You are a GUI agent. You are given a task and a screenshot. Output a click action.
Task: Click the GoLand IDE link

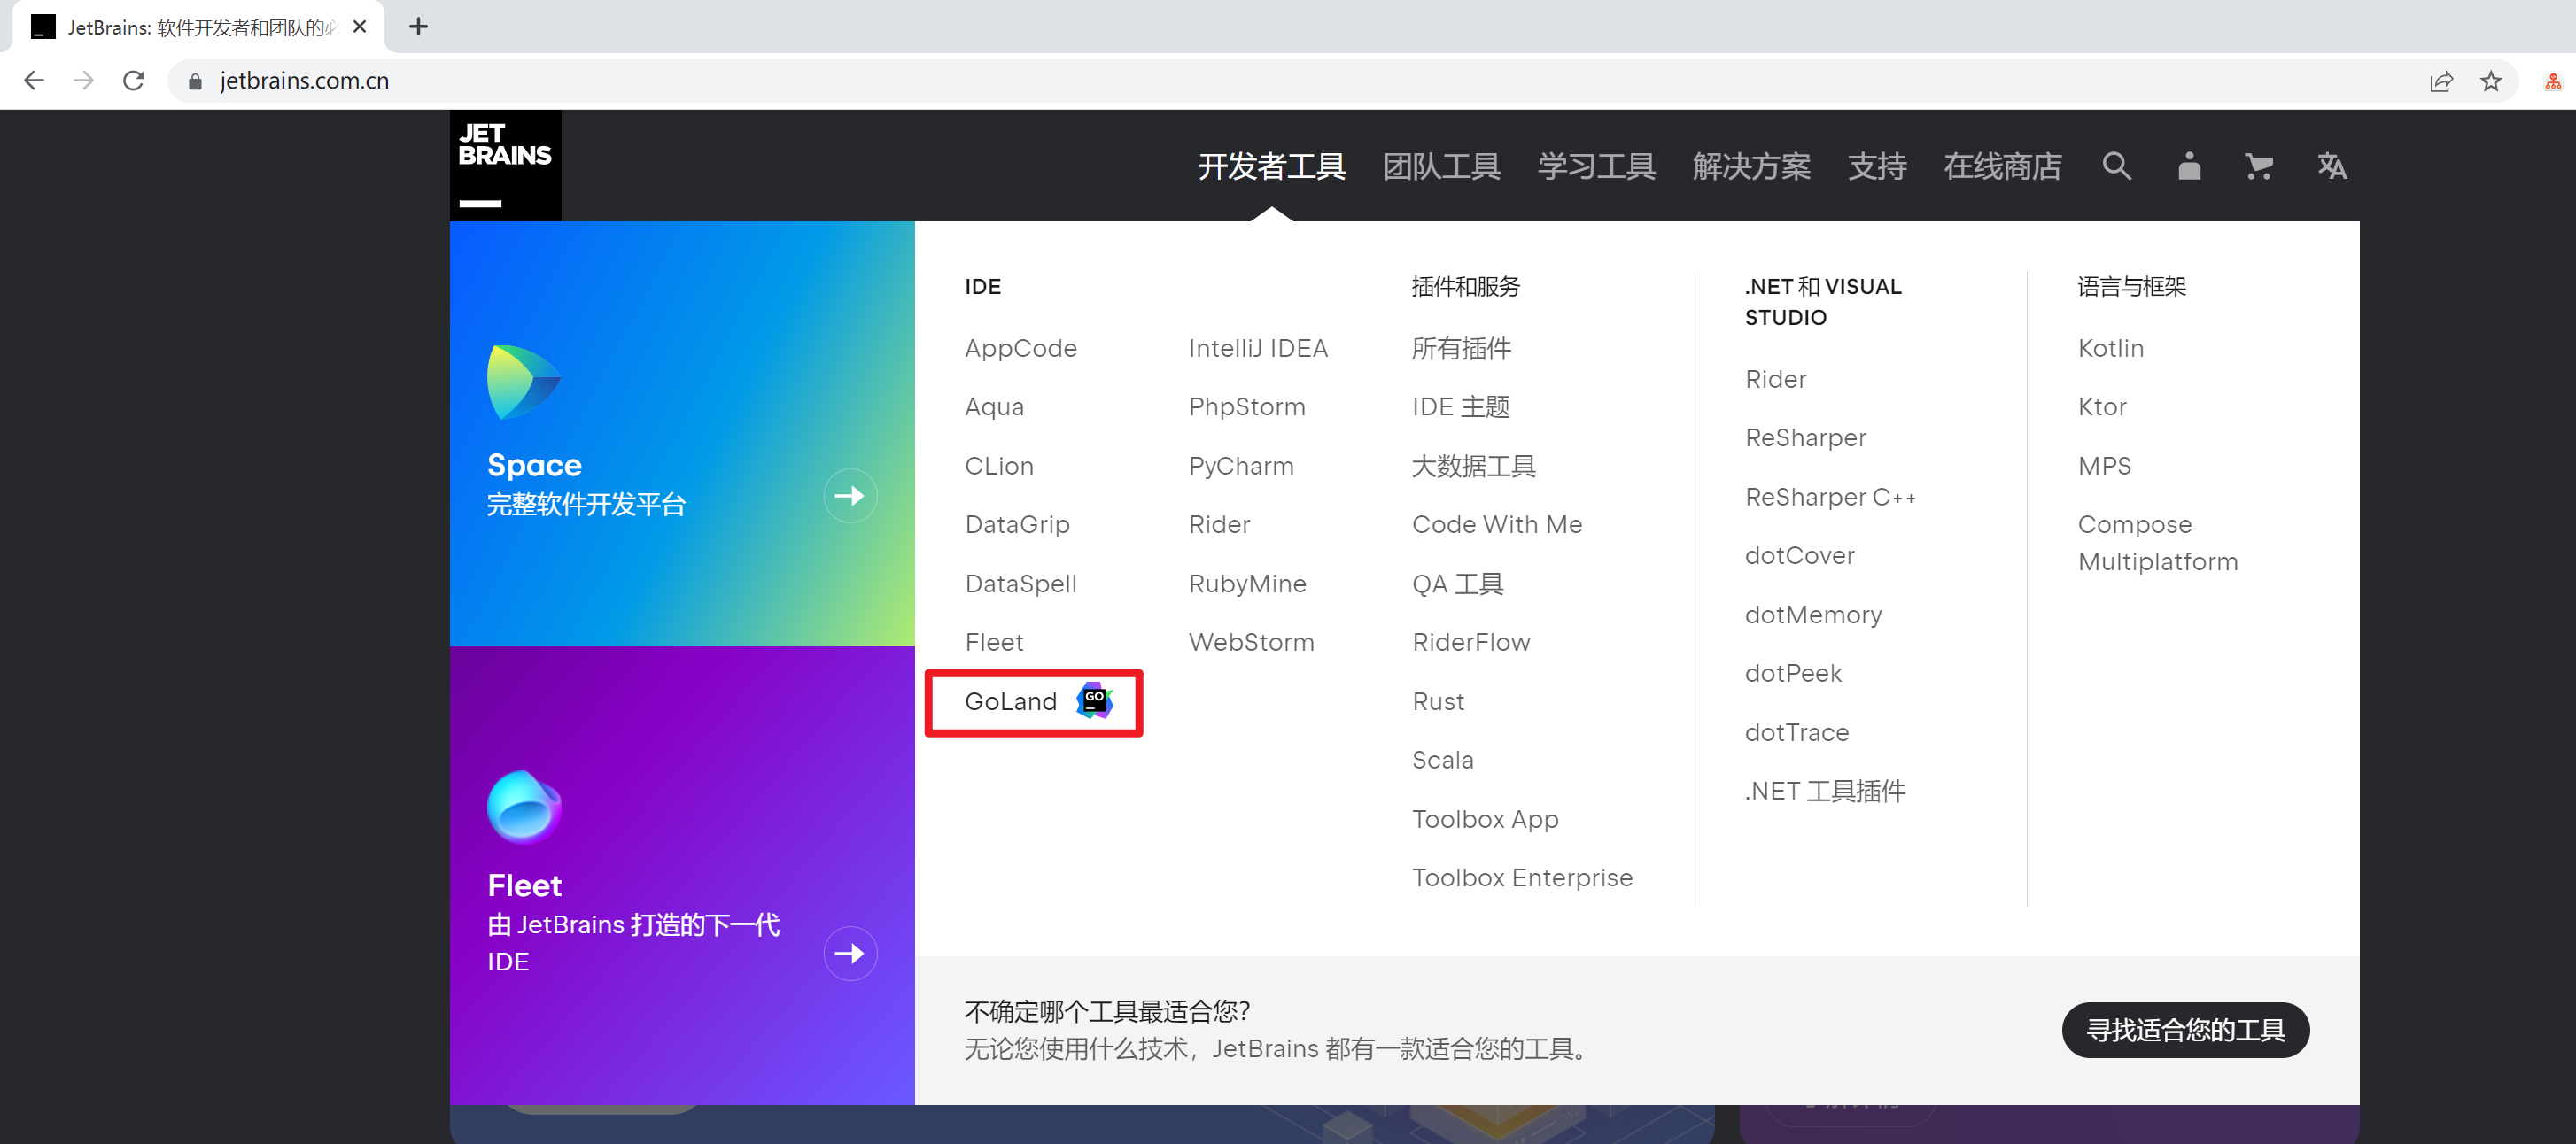[1011, 702]
